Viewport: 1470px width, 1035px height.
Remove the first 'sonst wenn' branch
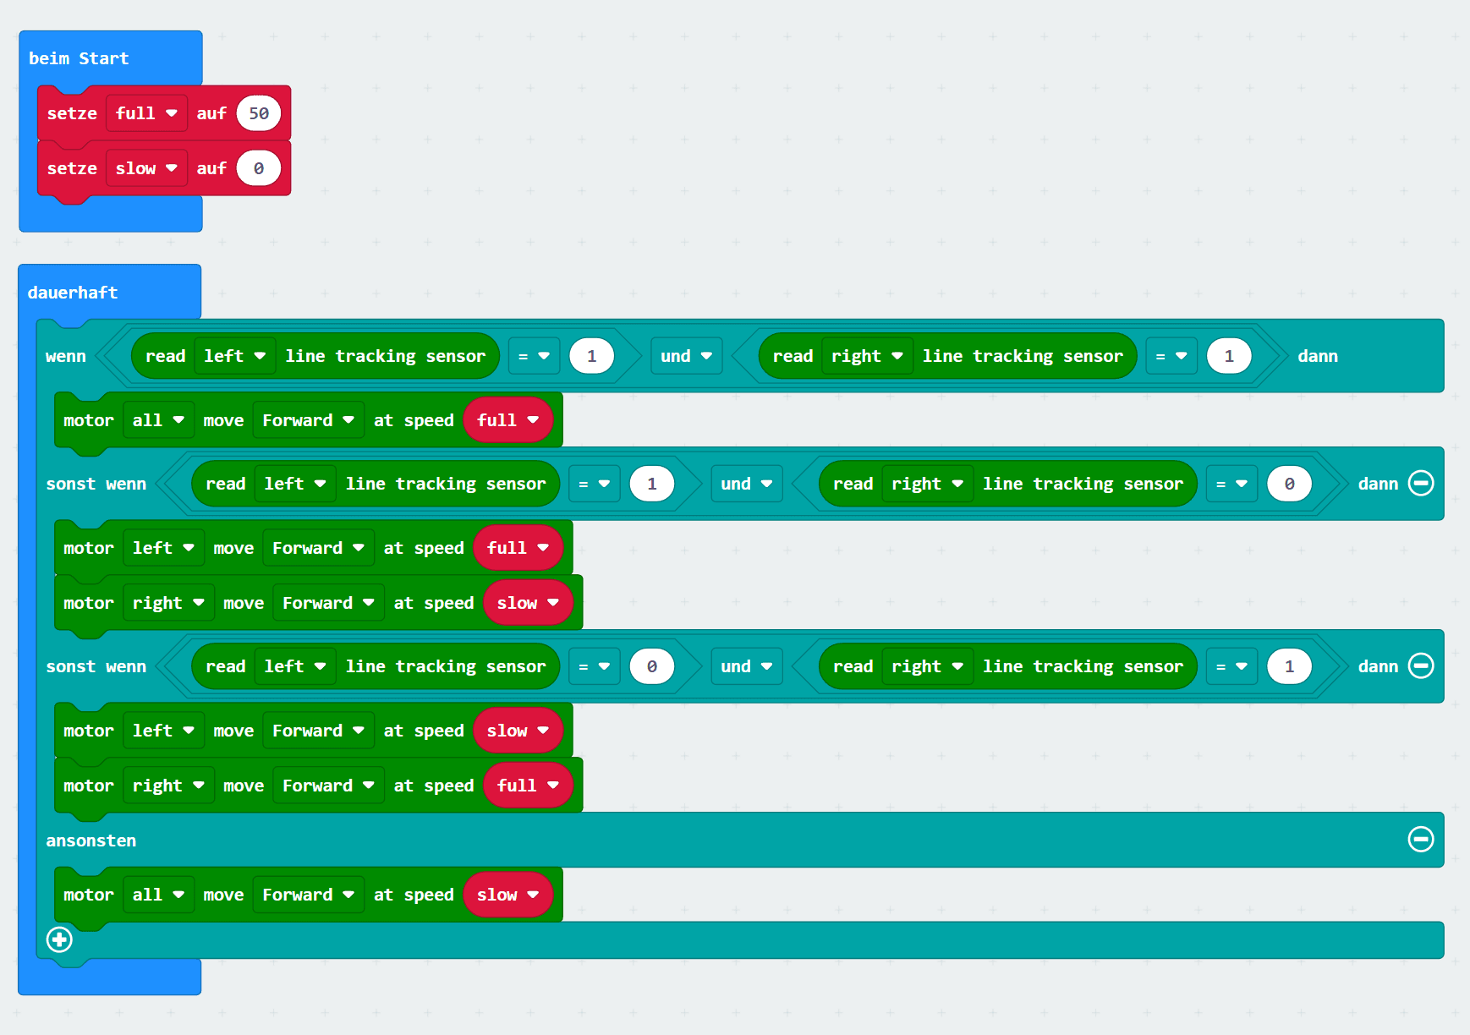[1420, 483]
